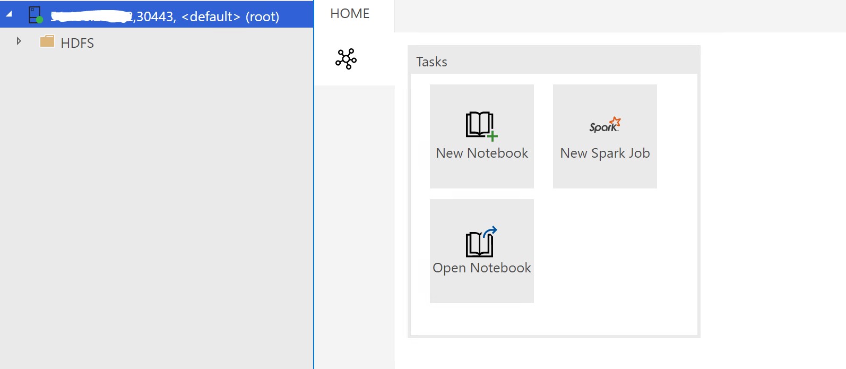Click the Open Notebook text label
This screenshot has width=846, height=369.
pos(482,268)
